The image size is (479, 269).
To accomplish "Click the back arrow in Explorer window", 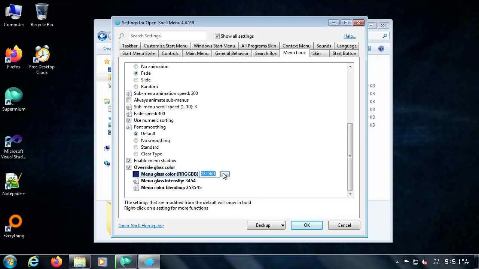I will coord(102,36).
